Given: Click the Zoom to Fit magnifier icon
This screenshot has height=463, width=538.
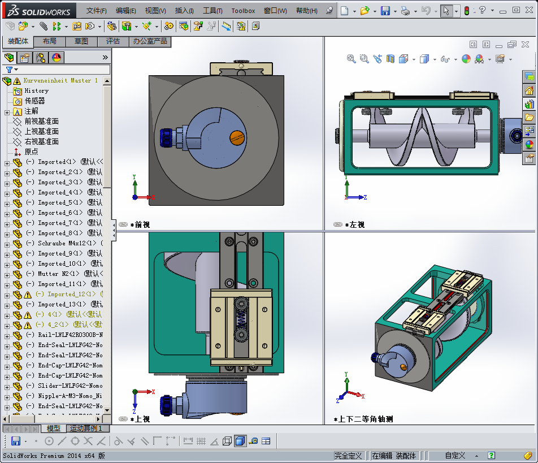Looking at the screenshot, I should [351, 59].
